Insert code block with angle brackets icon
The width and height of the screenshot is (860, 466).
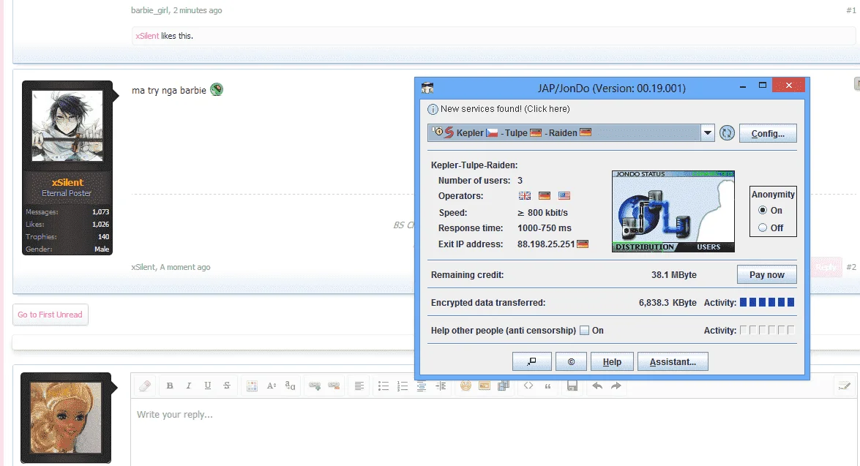(528, 386)
